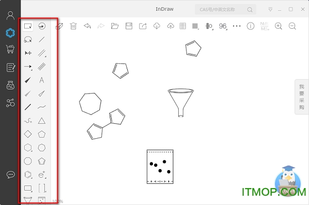Select the double bond tool

coord(42,53)
